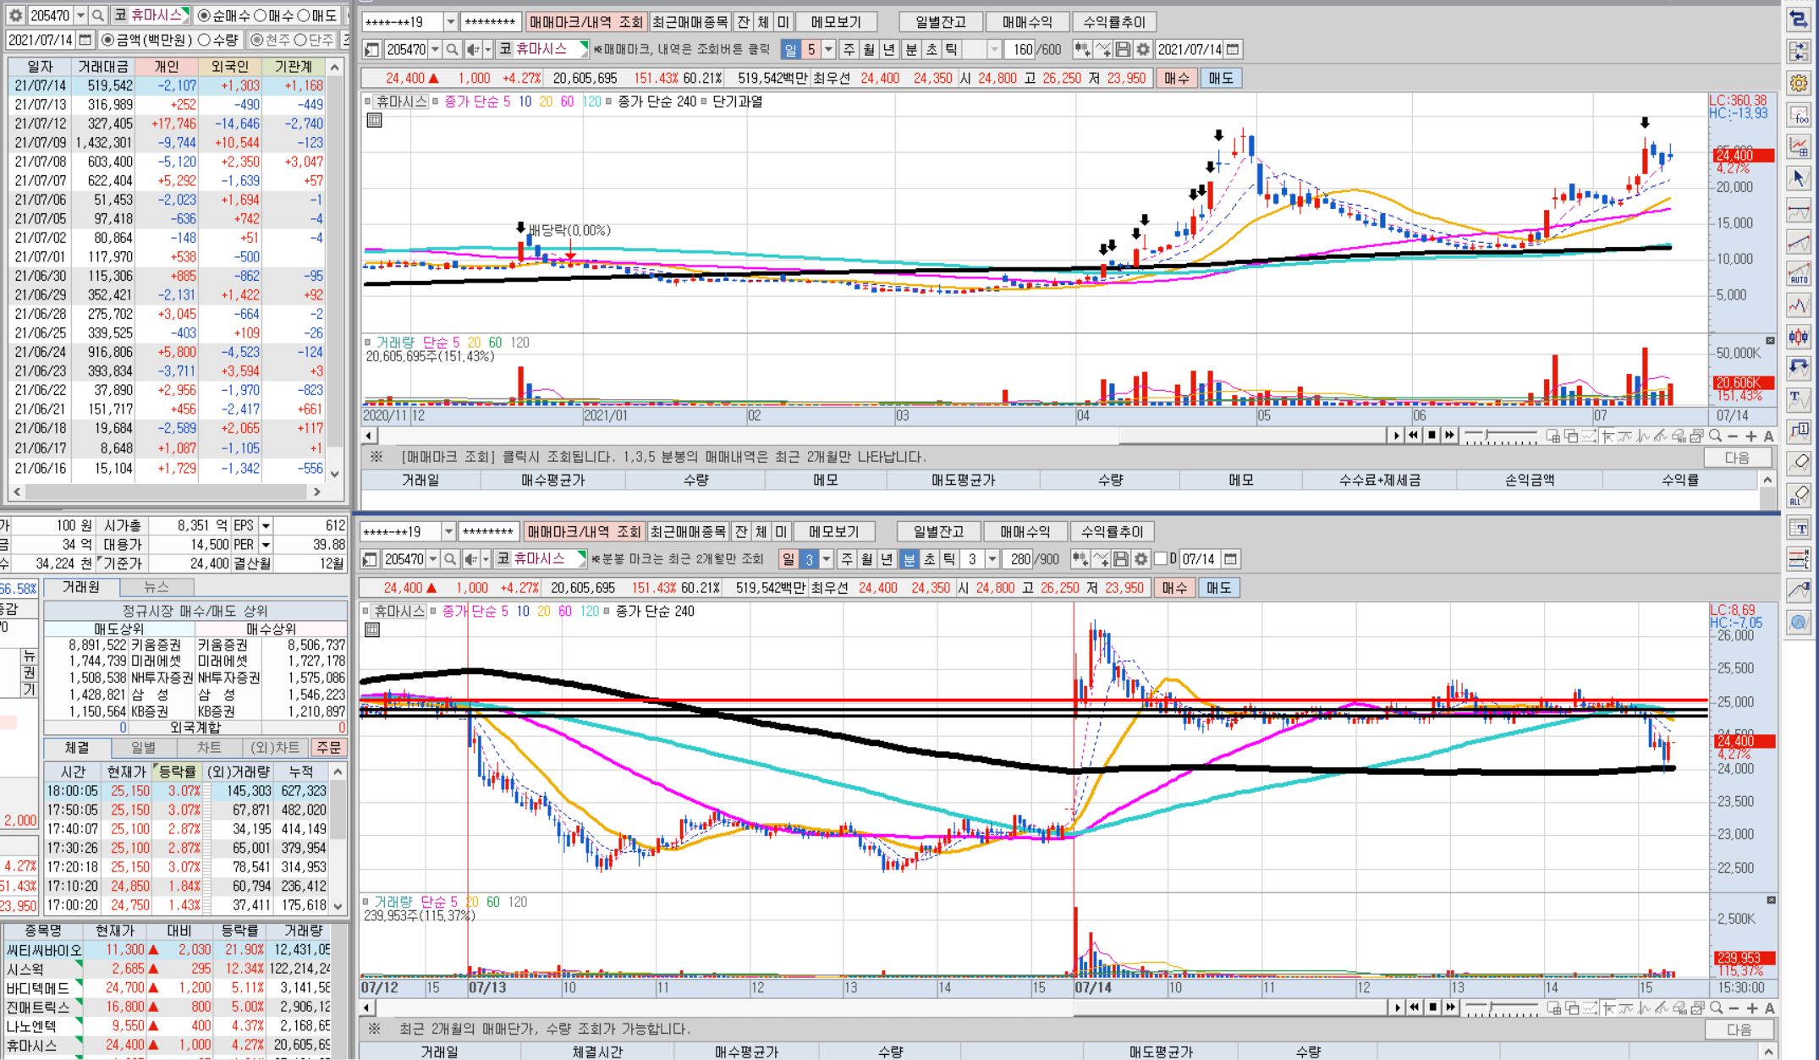Open the date calendar in upper chart toolbar
This screenshot has width=1819, height=1060.
pos(1234,50)
